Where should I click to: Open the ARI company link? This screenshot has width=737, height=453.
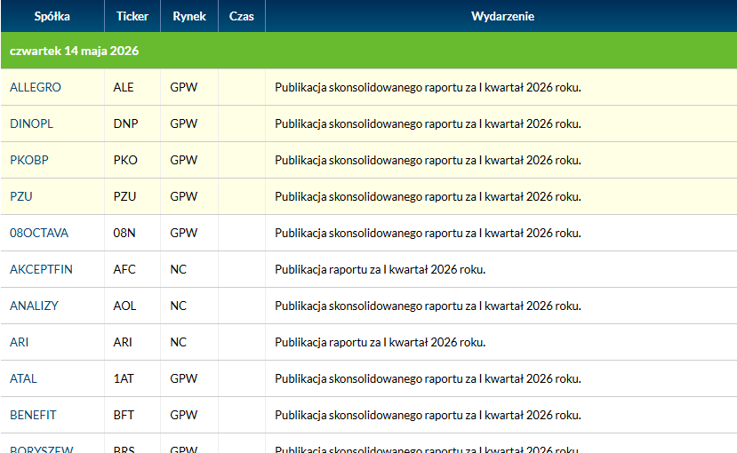coord(20,342)
